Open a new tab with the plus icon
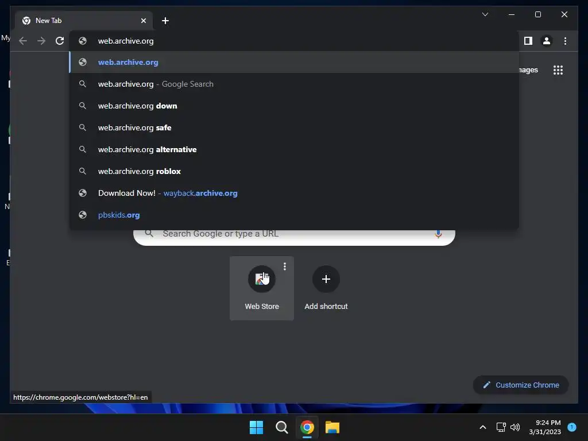The image size is (588, 441). 165,21
